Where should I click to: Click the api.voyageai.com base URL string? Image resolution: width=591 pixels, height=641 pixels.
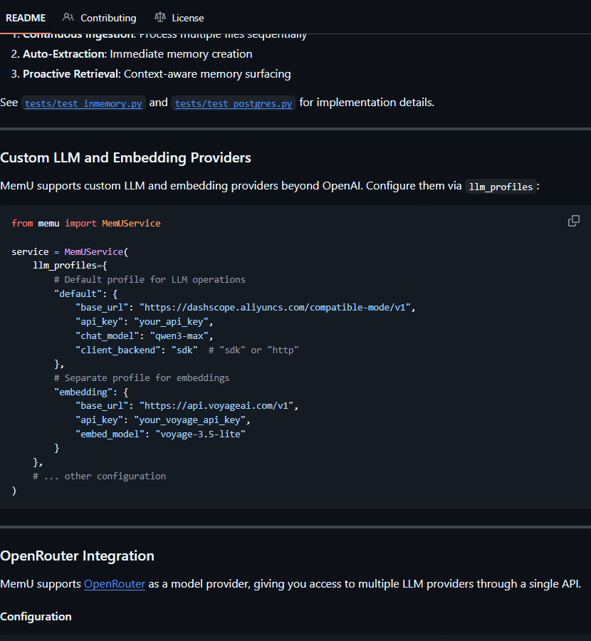pos(216,406)
